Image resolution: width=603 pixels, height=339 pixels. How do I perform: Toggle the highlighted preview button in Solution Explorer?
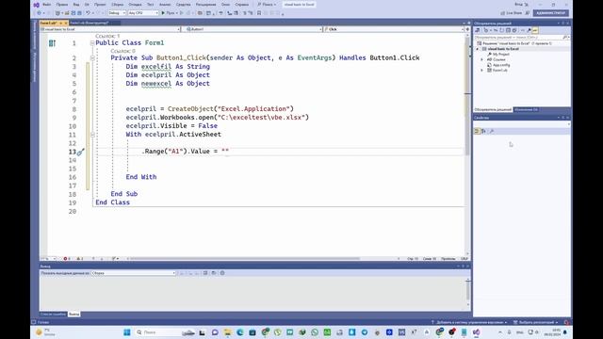(535, 30)
